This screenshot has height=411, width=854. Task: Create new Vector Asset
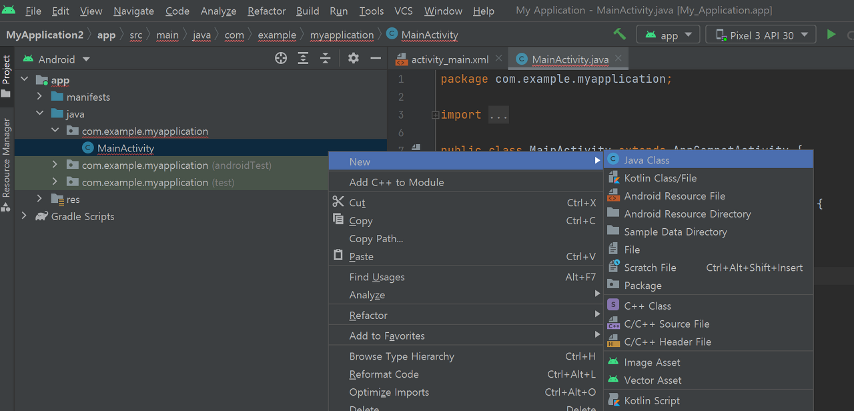point(709,380)
